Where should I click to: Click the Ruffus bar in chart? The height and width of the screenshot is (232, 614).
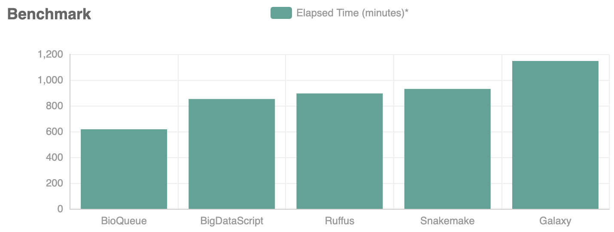[x=340, y=151]
